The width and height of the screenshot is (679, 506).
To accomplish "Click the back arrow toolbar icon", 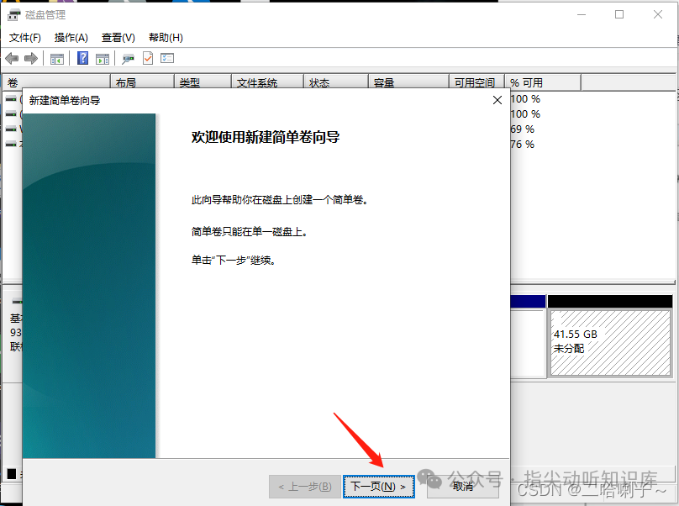I will 12,58.
